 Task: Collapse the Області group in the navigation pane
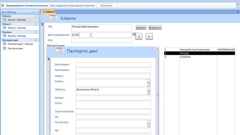point(36,24)
